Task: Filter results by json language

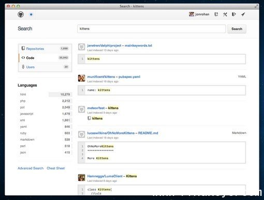Action: pyautogui.click(x=45, y=152)
